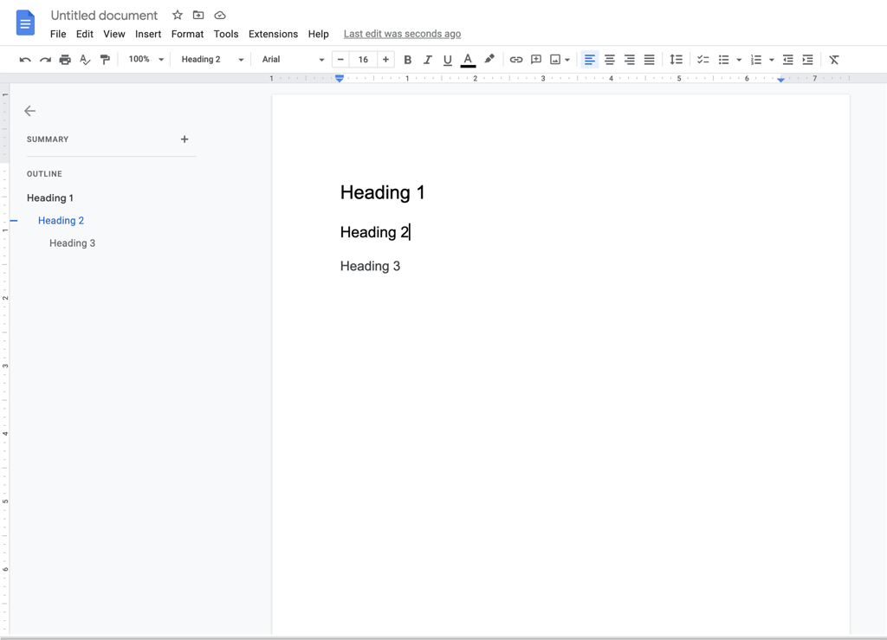This screenshot has height=640, width=887.
Task: Open the zoom level dropdown
Action: click(144, 59)
